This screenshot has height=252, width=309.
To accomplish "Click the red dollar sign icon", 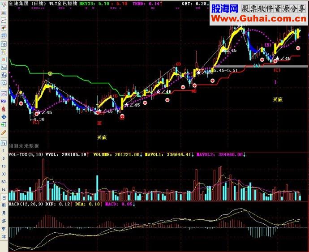I will pyautogui.click(x=4, y=109).
